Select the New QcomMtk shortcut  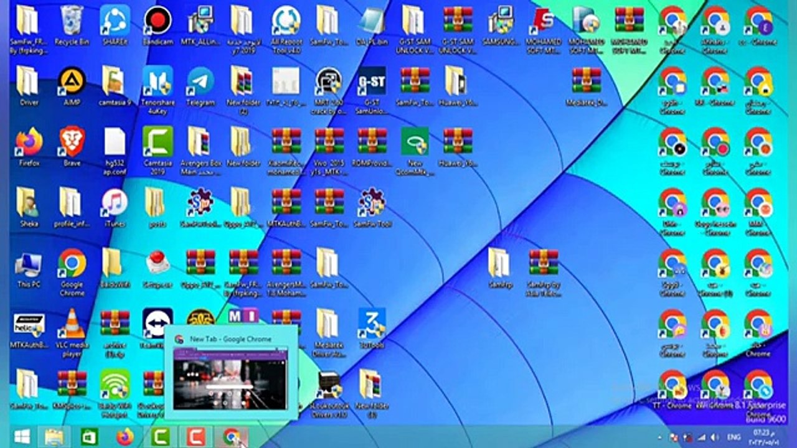pyautogui.click(x=415, y=151)
